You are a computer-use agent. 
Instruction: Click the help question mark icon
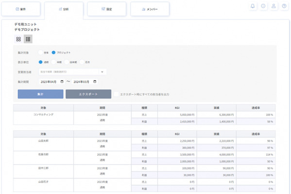pos(284,6)
